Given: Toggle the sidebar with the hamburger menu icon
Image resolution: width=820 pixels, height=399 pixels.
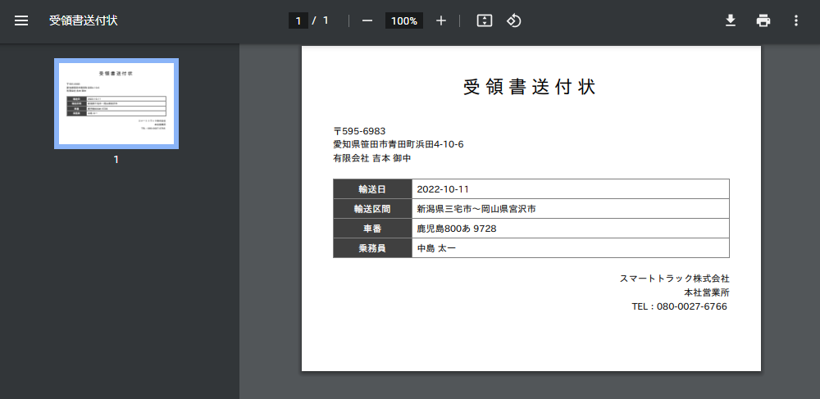Looking at the screenshot, I should click(x=21, y=20).
